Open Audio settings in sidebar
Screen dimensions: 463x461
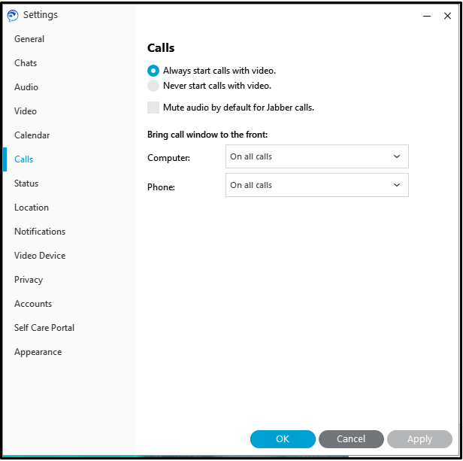pos(26,87)
